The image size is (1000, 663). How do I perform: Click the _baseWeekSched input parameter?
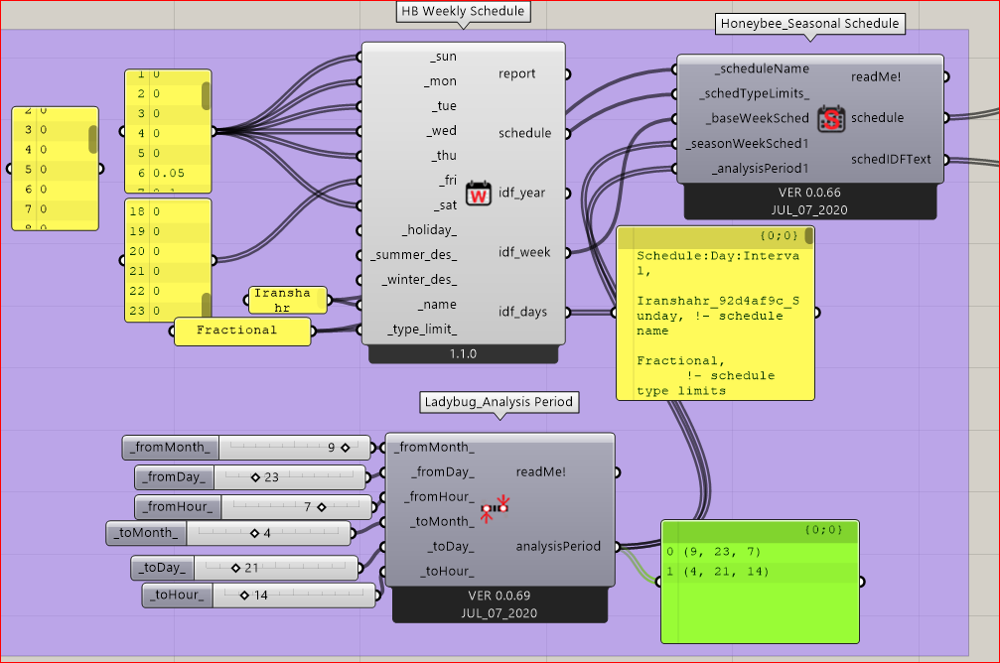point(757,118)
